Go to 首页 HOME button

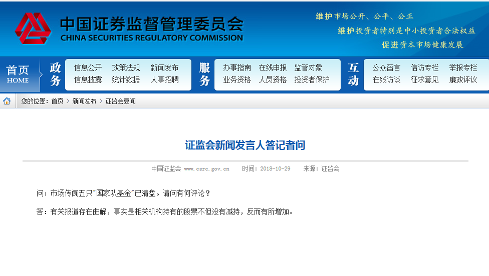18,74
